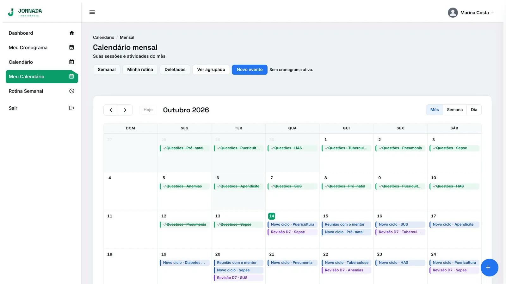Open Novo ciclo Sepse event on day 20
This screenshot has width=506, height=284.
pyautogui.click(x=239, y=270)
